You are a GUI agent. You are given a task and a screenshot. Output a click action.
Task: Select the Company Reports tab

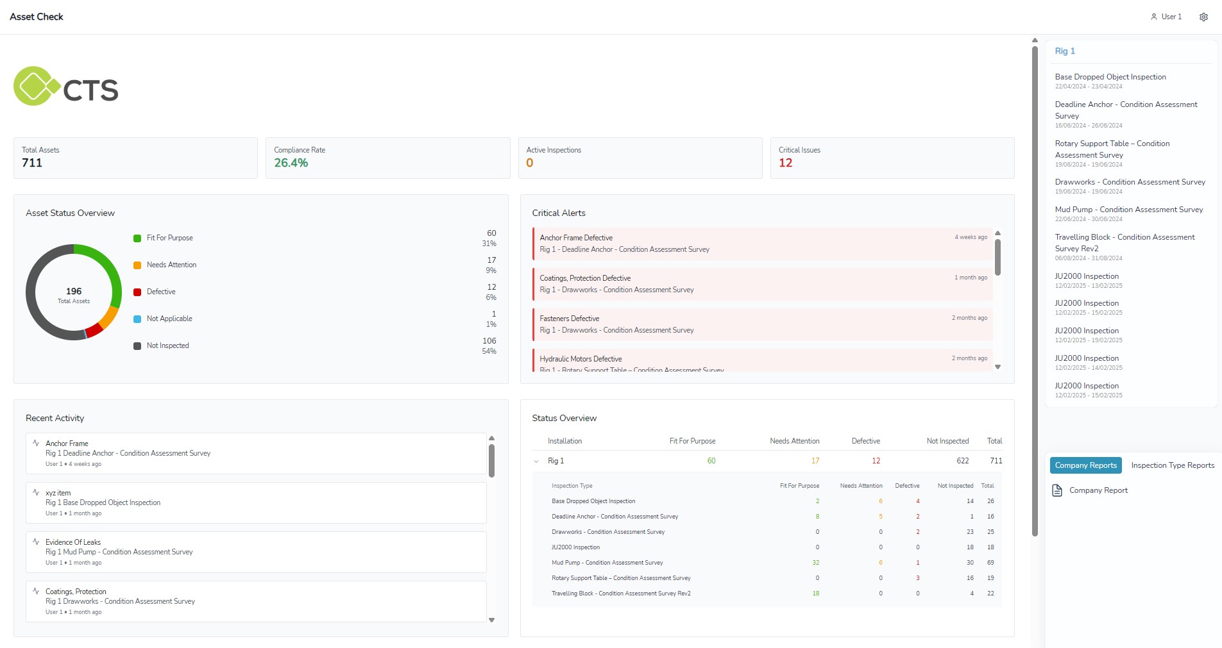1085,465
